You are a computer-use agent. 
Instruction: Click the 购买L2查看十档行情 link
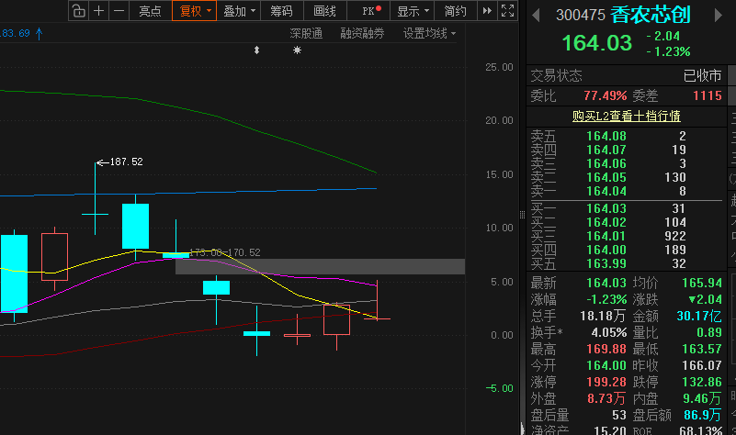tap(626, 116)
